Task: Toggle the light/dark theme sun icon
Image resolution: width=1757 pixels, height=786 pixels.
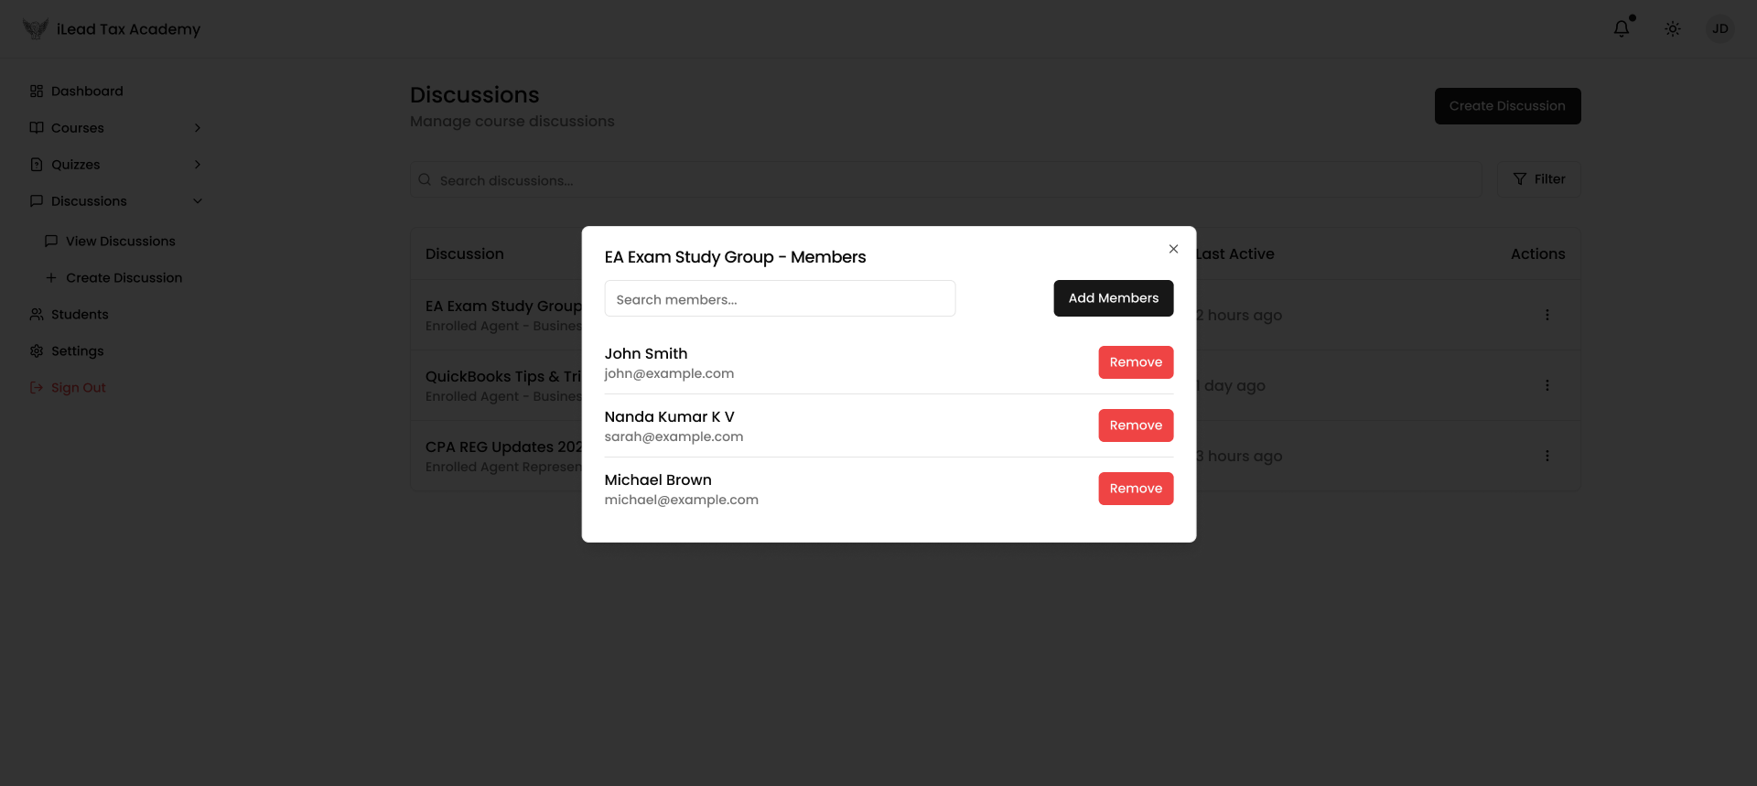Action: pos(1672,28)
